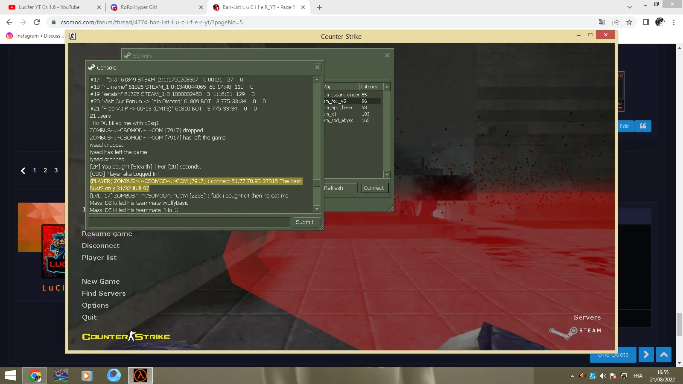The width and height of the screenshot is (683, 384).
Task: Bookmark this page with the star icon
Action: coord(629,22)
